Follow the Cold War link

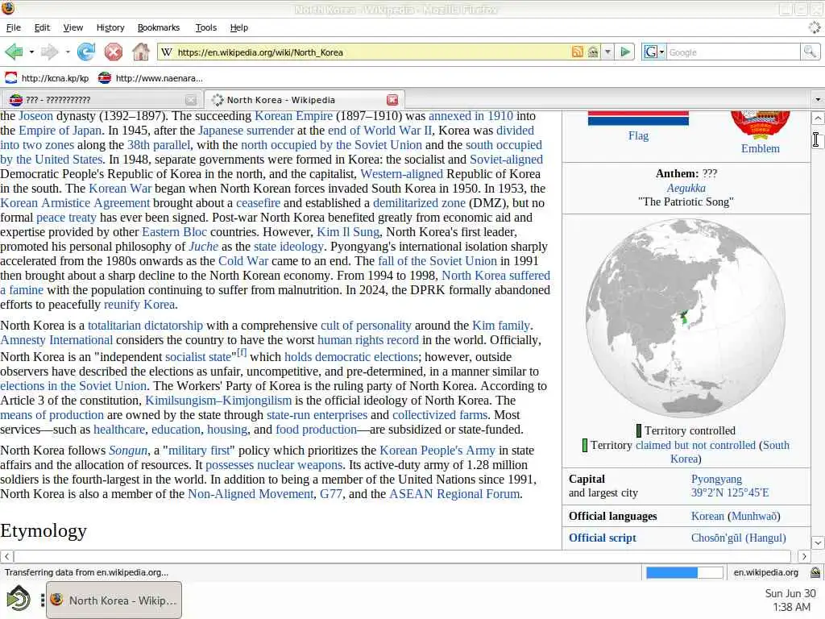243,261
